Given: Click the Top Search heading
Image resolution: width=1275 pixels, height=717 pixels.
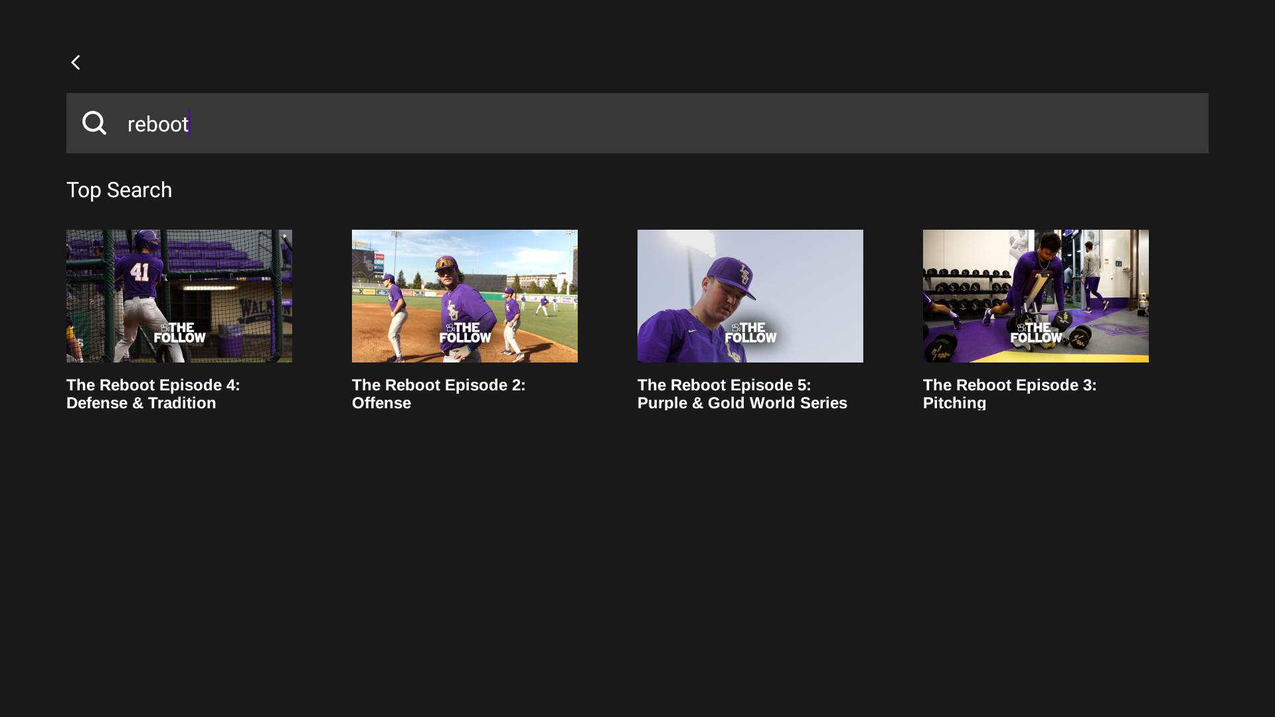Looking at the screenshot, I should (x=120, y=191).
